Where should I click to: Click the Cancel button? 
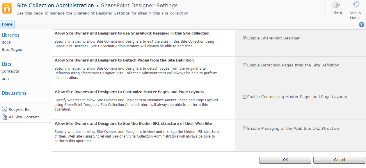point(339,160)
